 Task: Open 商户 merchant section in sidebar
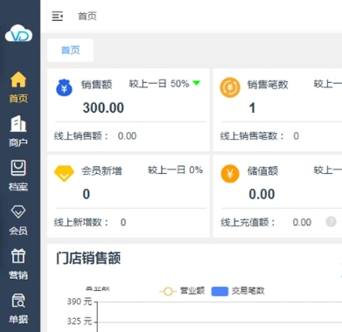pyautogui.click(x=18, y=131)
